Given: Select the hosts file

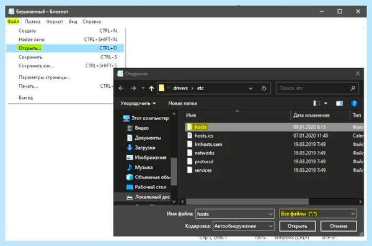Looking at the screenshot, I should pyautogui.click(x=274, y=127).
